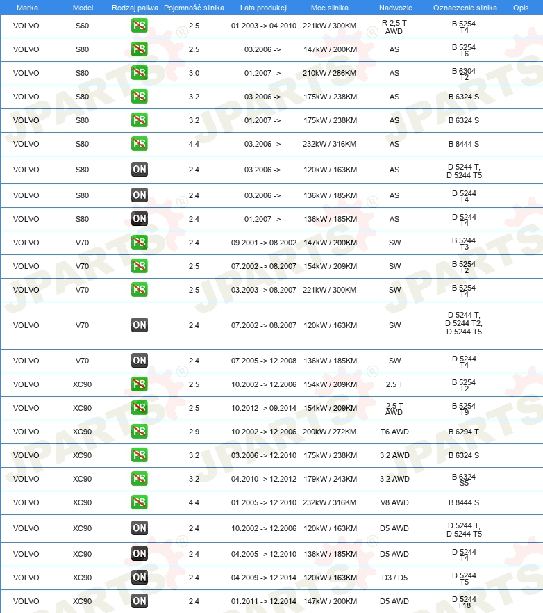Select the R 2,5 T AWD body cell
The height and width of the screenshot is (613, 543).
pyautogui.click(x=394, y=27)
